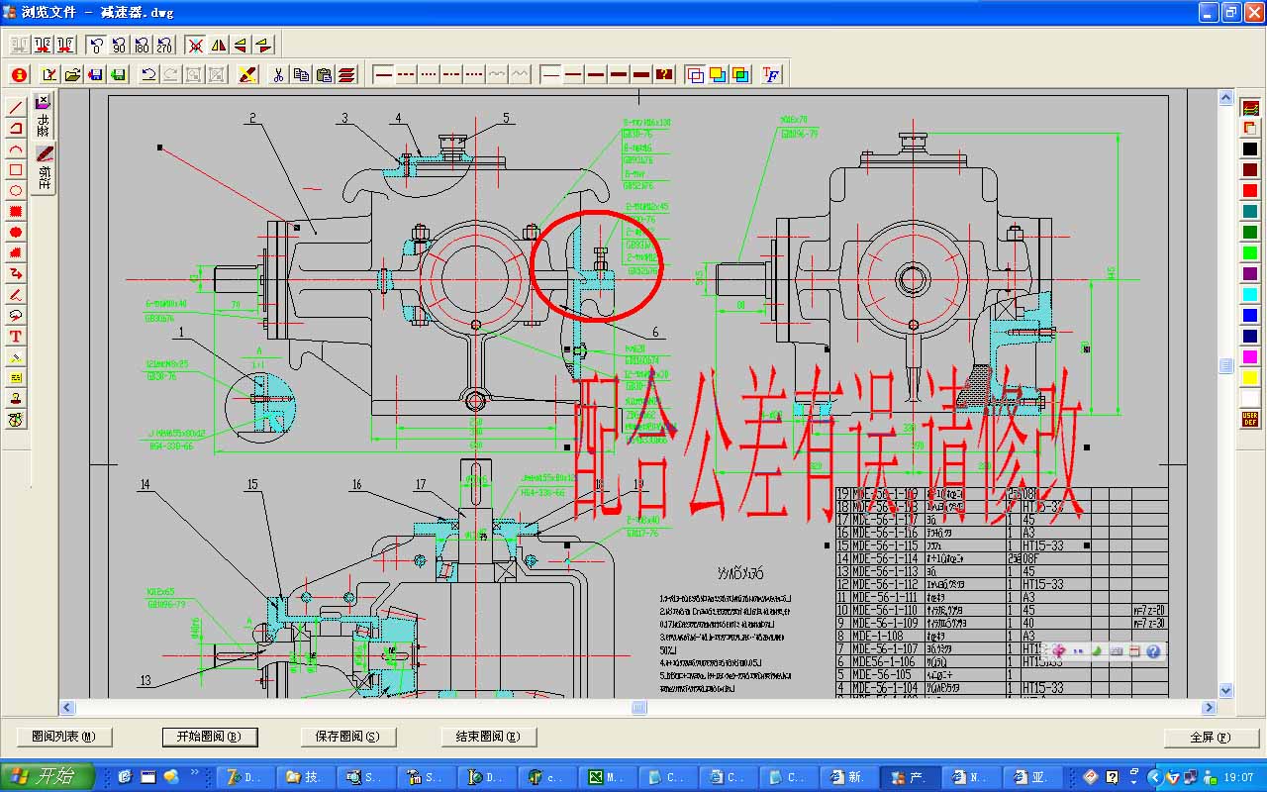Screen dimensions: 1267x792
Task: Select the thickest line width option
Action: (641, 74)
